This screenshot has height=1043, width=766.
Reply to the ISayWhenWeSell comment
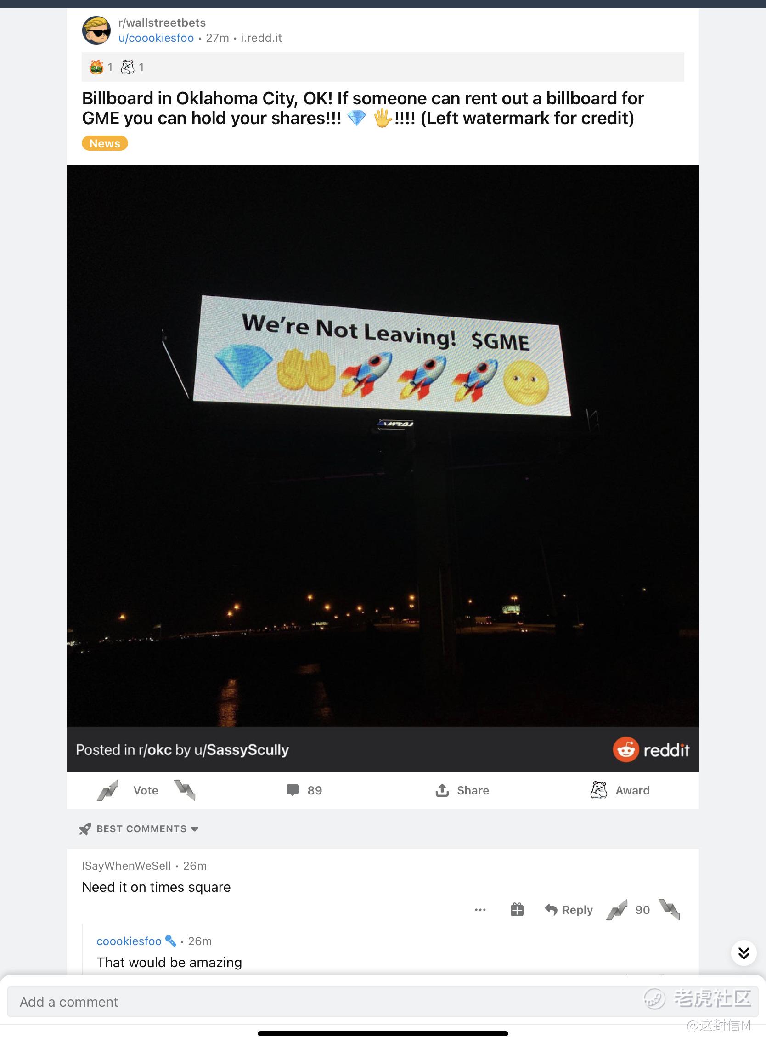click(x=569, y=910)
